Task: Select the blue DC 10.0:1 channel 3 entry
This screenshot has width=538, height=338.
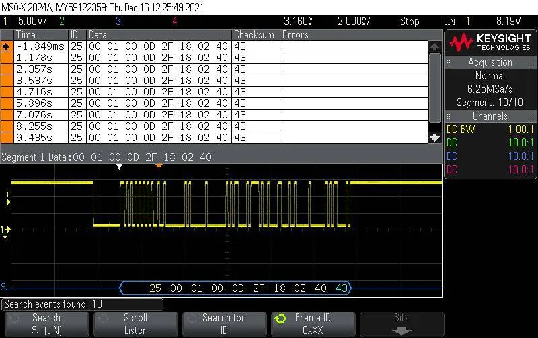Action: 490,156
